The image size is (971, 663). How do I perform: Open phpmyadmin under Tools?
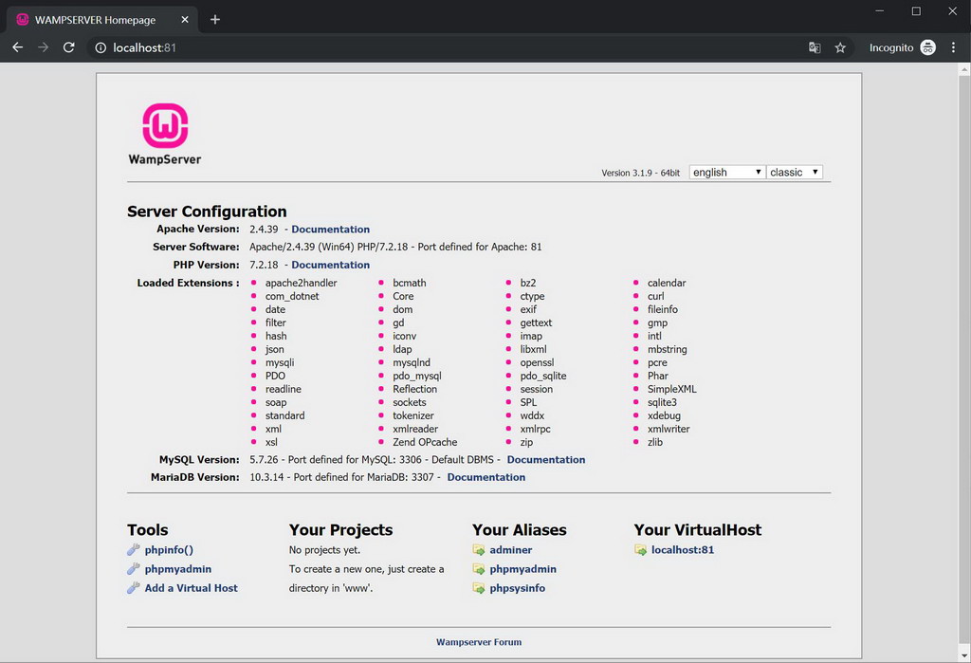tap(178, 569)
